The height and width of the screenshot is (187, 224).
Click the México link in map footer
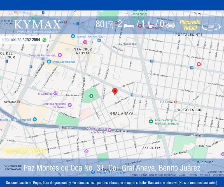(182, 175)
